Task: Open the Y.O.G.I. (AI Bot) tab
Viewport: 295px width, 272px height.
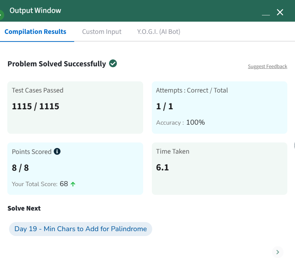Action: pos(158,31)
